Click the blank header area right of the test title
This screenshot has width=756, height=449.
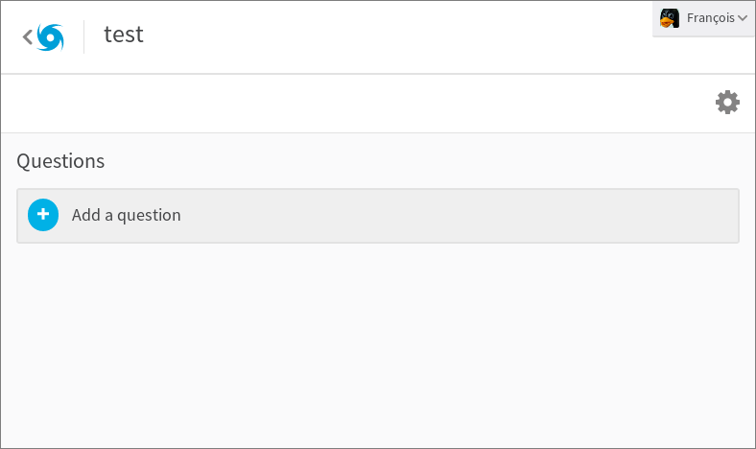pyautogui.click(x=395, y=36)
